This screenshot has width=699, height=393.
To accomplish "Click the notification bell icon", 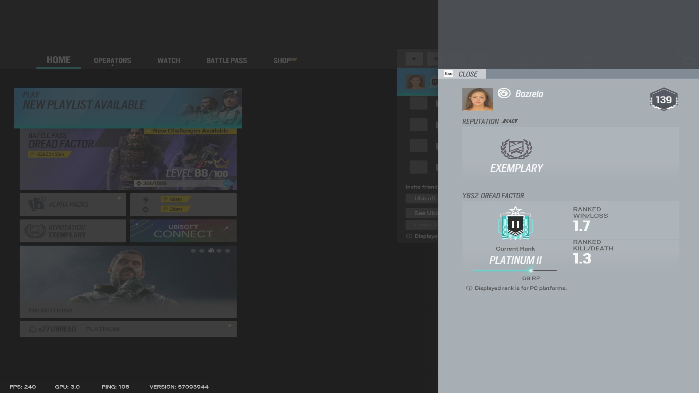I will click(x=32, y=329).
